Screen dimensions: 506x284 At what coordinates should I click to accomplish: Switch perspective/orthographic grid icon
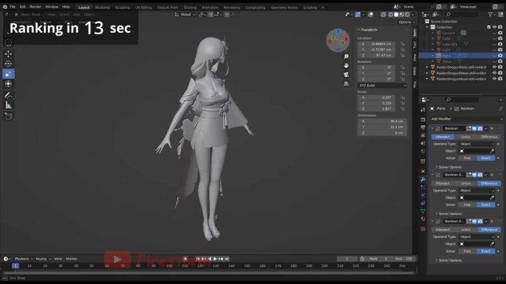[x=346, y=84]
